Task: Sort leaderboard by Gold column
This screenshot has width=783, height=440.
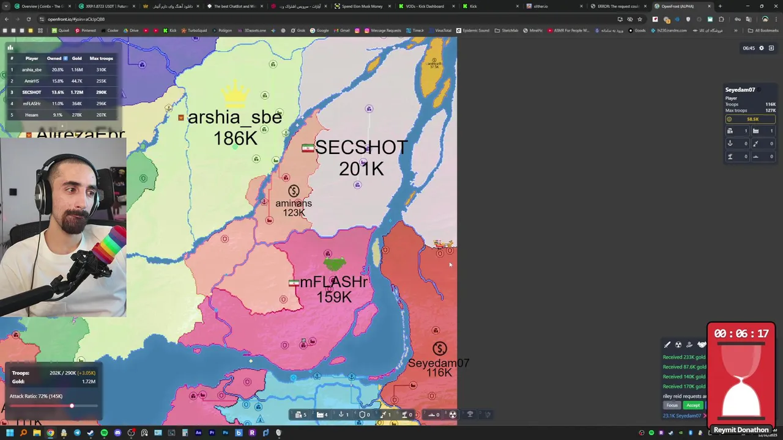Action: (76, 58)
